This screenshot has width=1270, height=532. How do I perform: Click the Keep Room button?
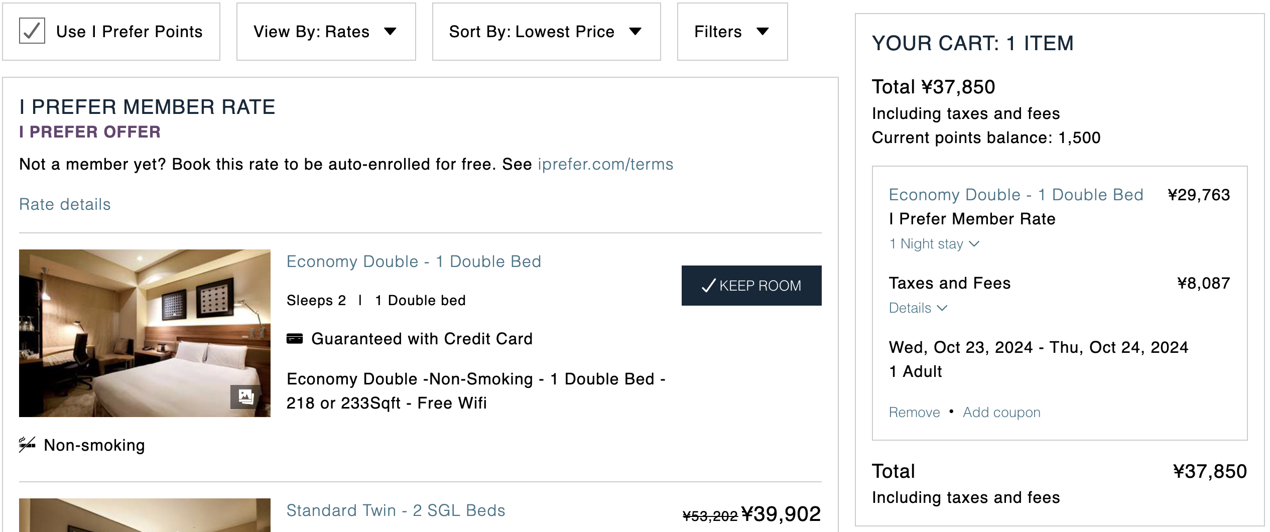(x=751, y=286)
